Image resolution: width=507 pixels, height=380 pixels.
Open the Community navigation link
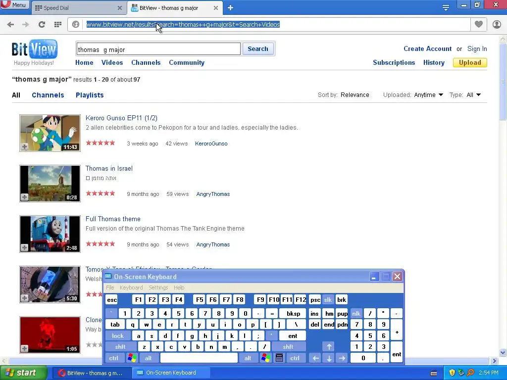[x=187, y=63]
